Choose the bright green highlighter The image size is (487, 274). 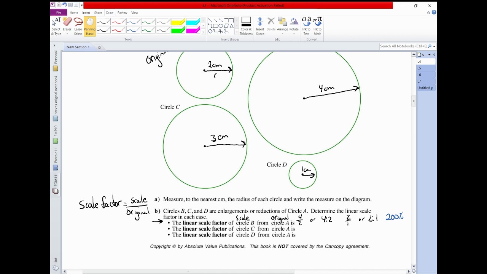178,30
